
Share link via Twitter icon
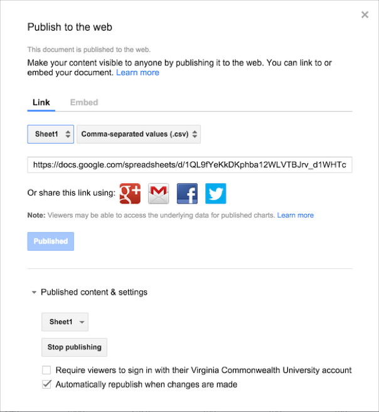pos(216,194)
